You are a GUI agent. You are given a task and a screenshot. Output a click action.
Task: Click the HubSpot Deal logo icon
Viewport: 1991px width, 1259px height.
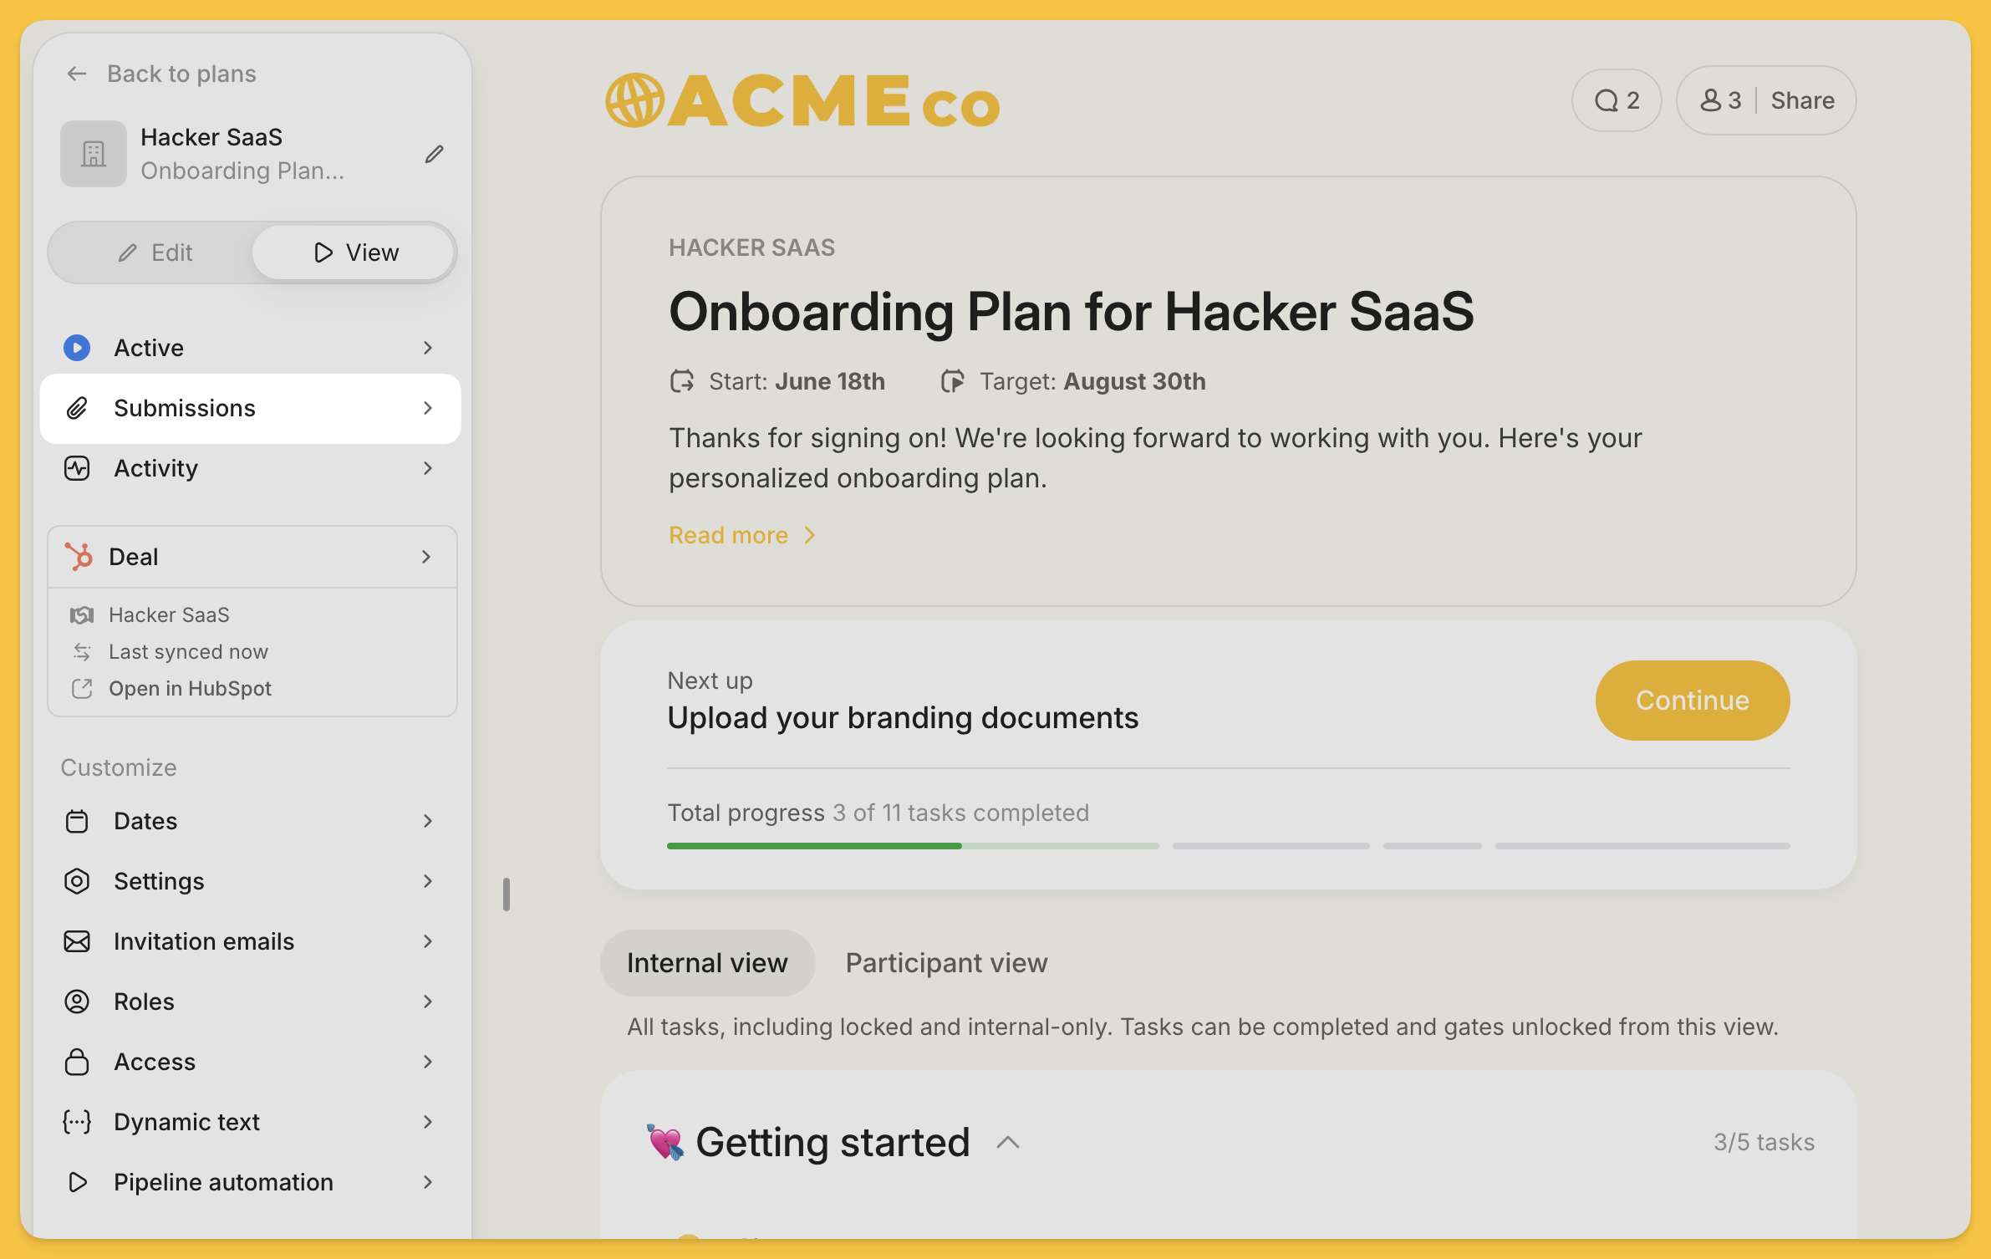79,557
